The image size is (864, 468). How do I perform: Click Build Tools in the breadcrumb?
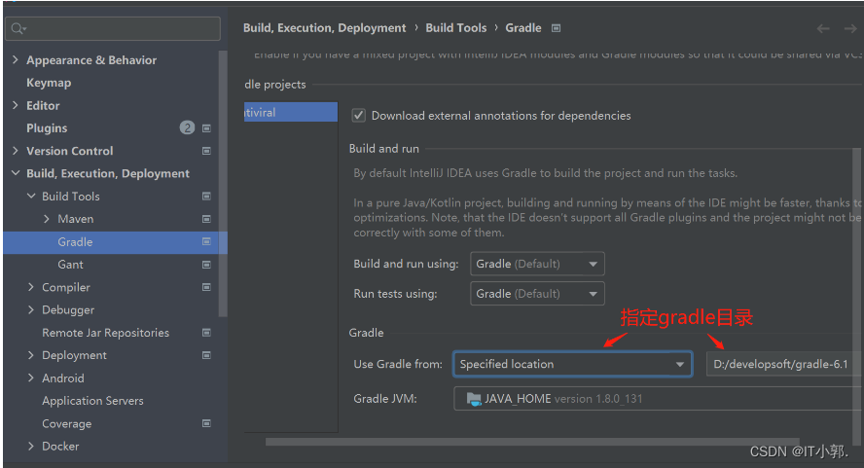click(455, 28)
